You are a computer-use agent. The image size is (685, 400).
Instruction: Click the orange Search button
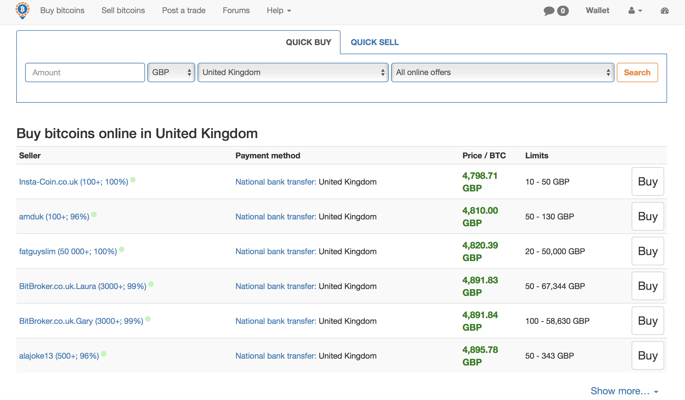click(637, 72)
